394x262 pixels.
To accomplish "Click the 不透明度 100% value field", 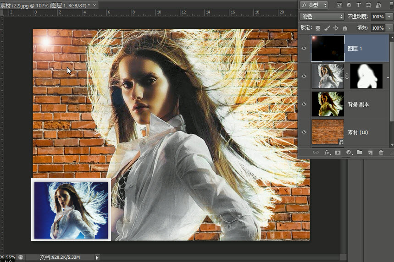I will [378, 16].
